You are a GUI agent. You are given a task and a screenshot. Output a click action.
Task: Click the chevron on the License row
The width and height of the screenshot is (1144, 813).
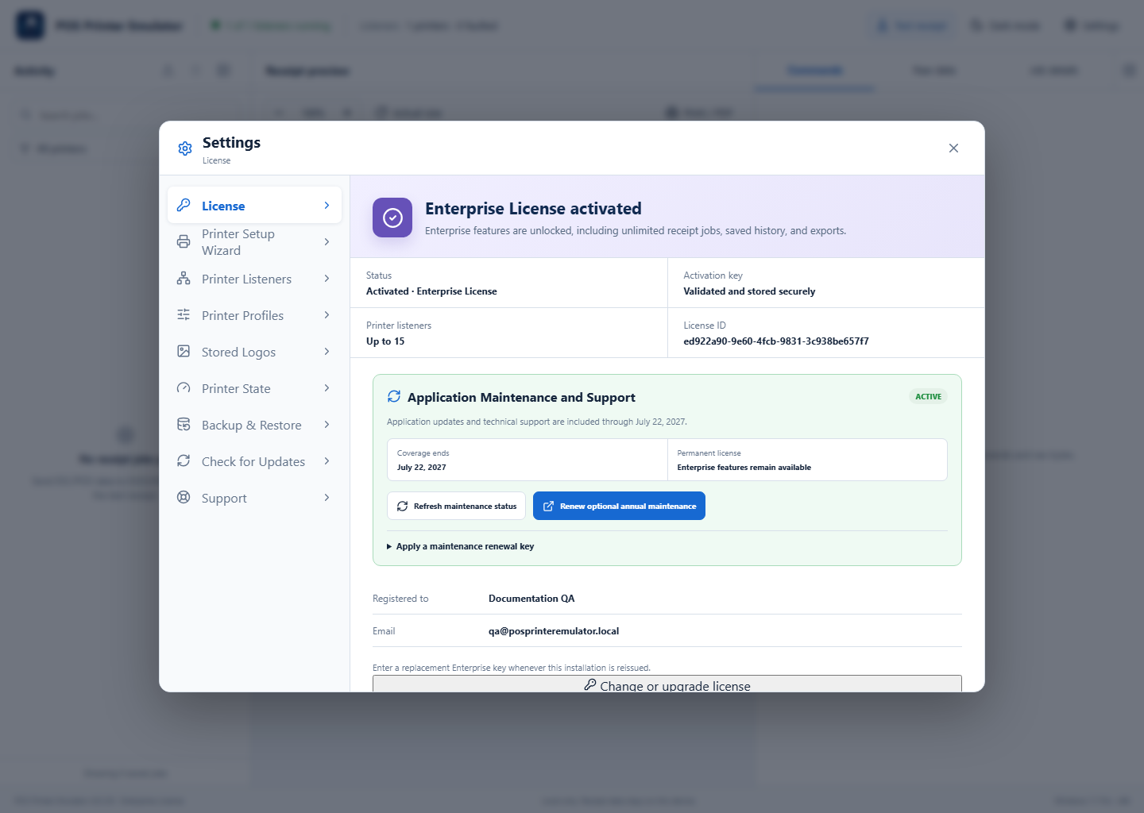click(x=327, y=206)
